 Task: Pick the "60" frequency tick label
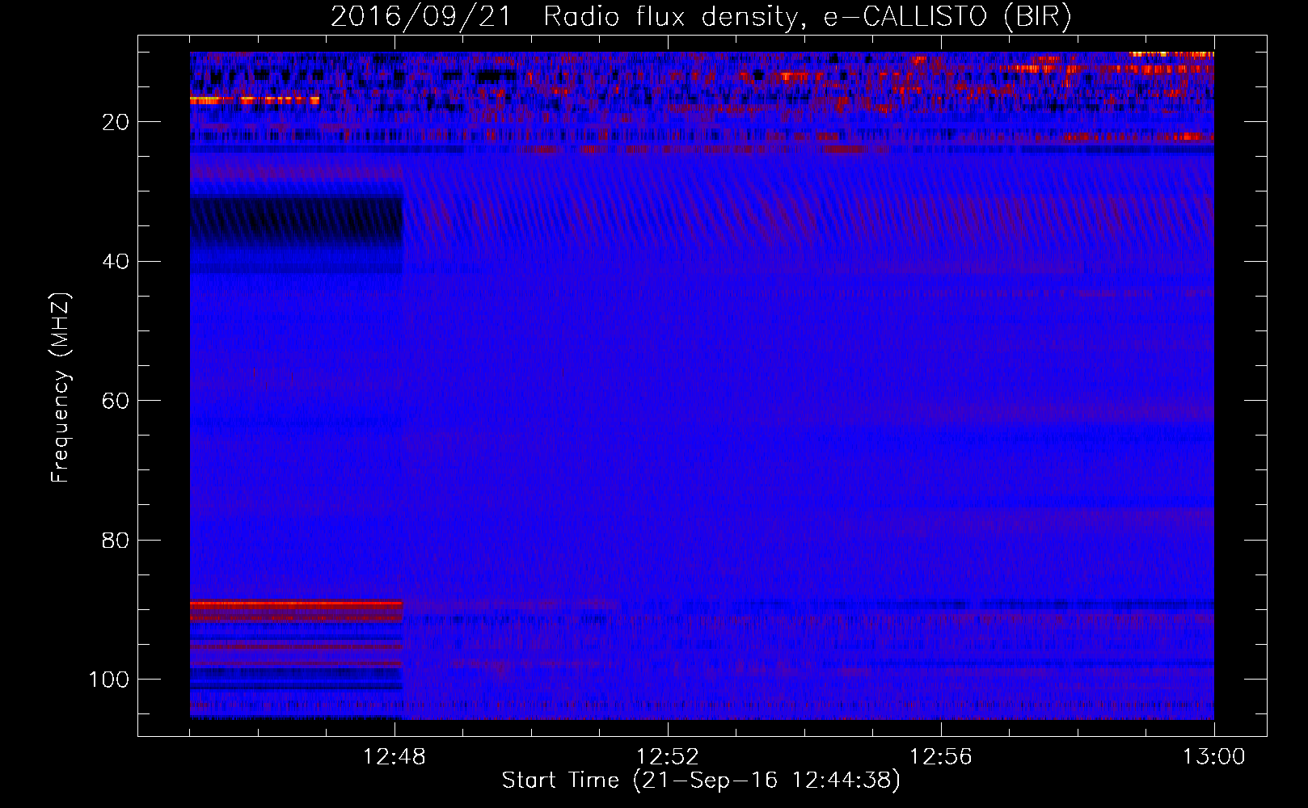click(x=116, y=401)
